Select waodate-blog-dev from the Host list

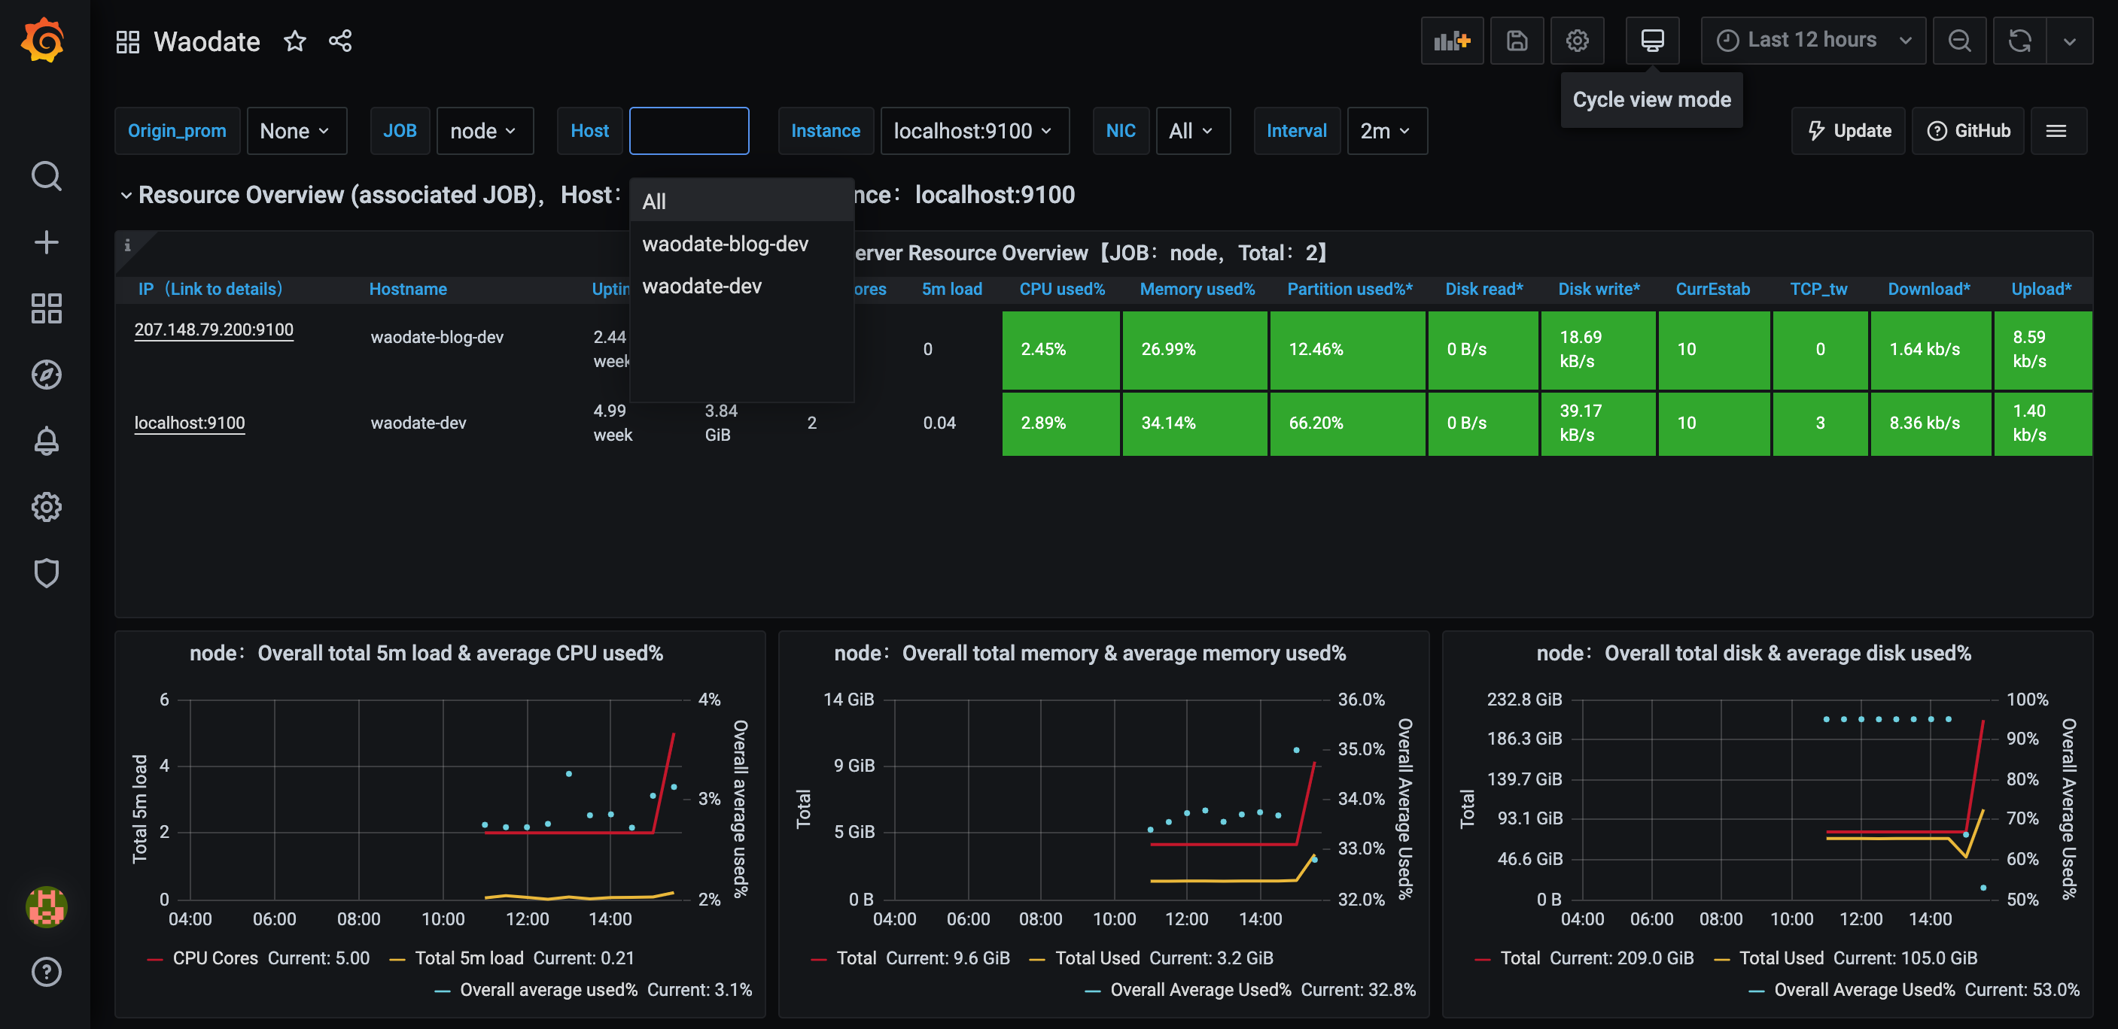724,243
